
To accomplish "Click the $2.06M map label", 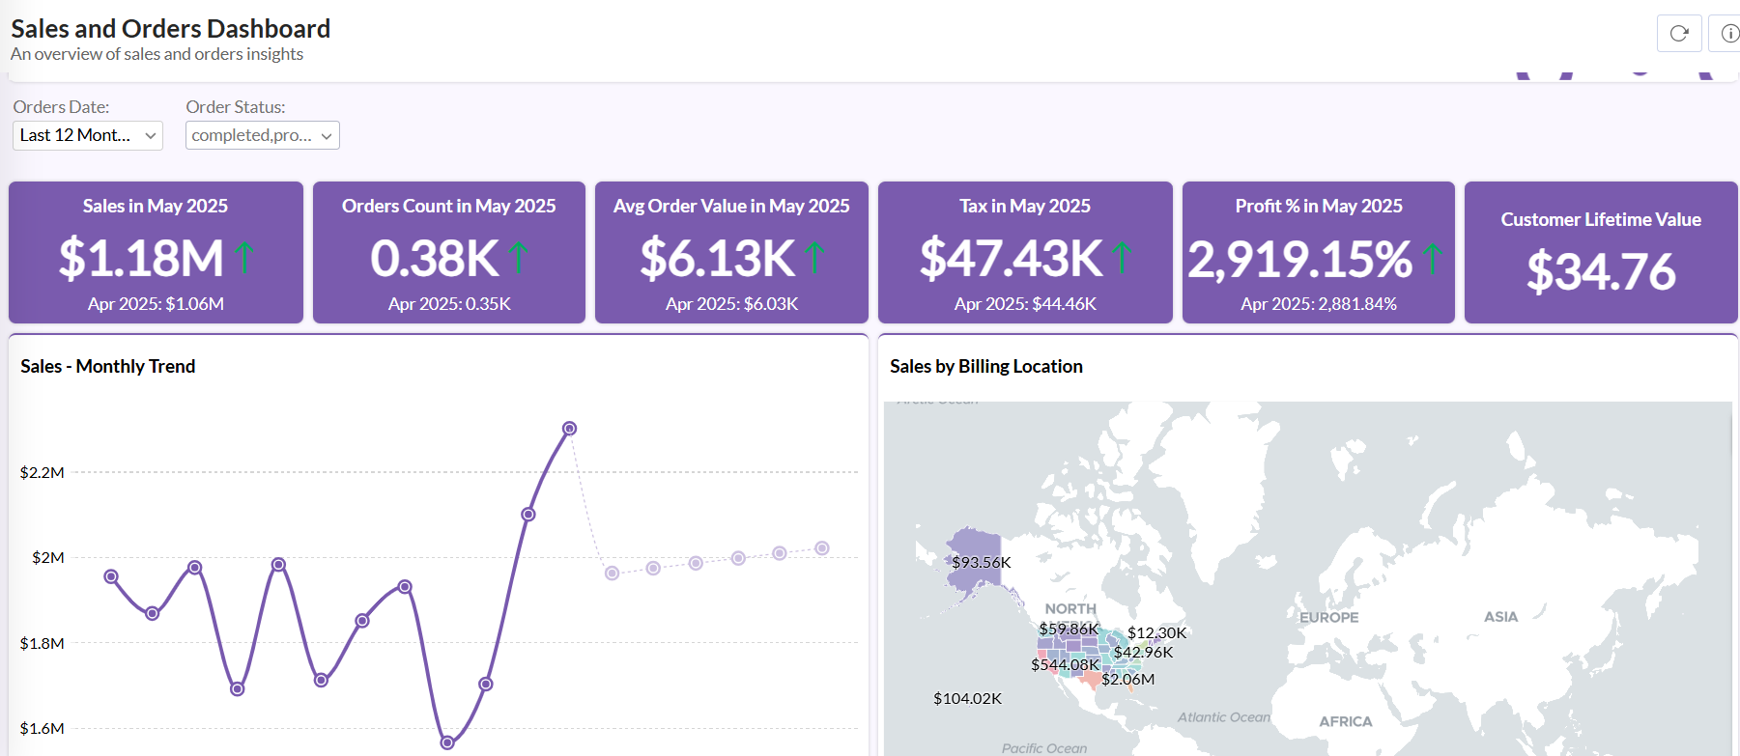I will pos(1127,679).
